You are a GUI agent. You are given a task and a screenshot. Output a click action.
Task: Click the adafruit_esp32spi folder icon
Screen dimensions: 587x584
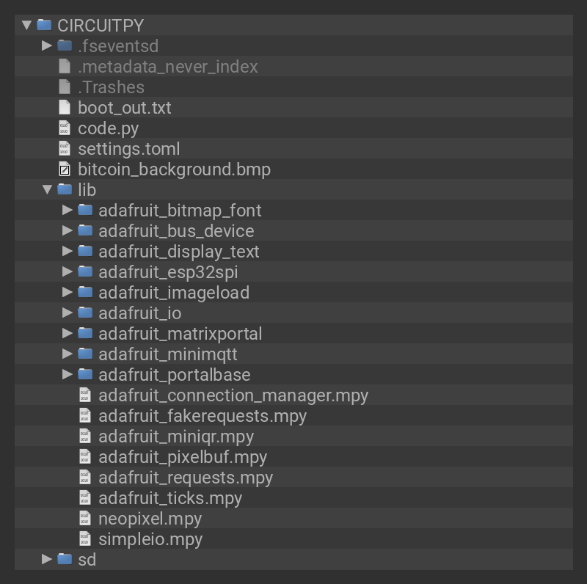point(85,271)
